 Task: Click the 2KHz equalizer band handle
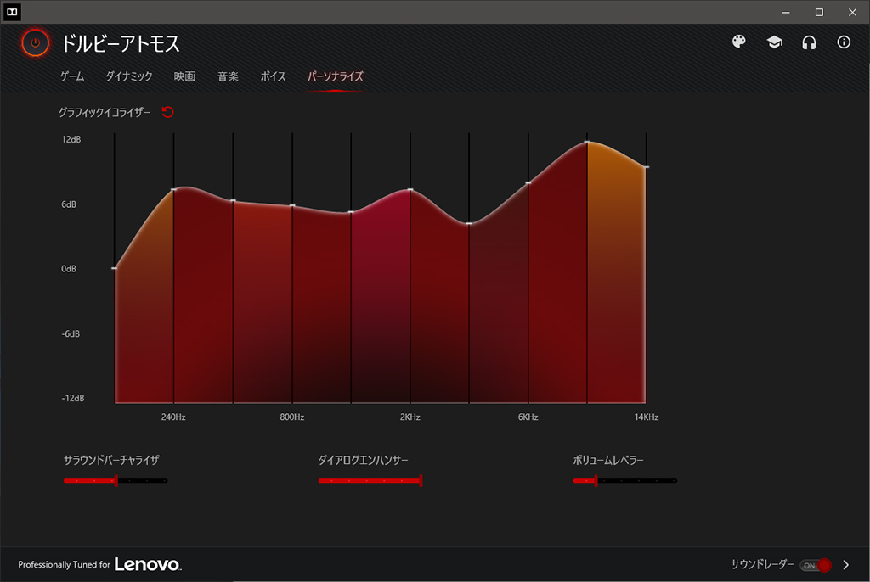pos(410,189)
